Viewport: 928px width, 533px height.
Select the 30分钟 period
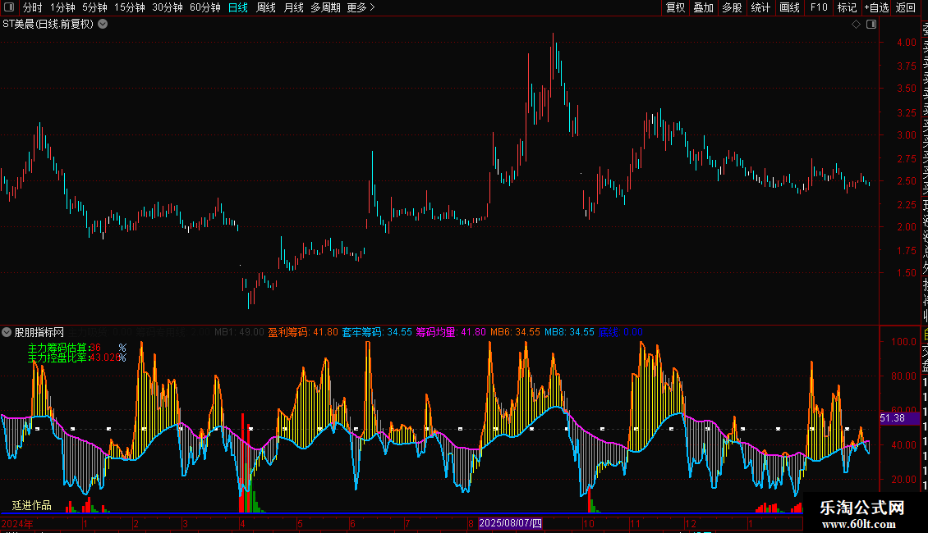[168, 7]
